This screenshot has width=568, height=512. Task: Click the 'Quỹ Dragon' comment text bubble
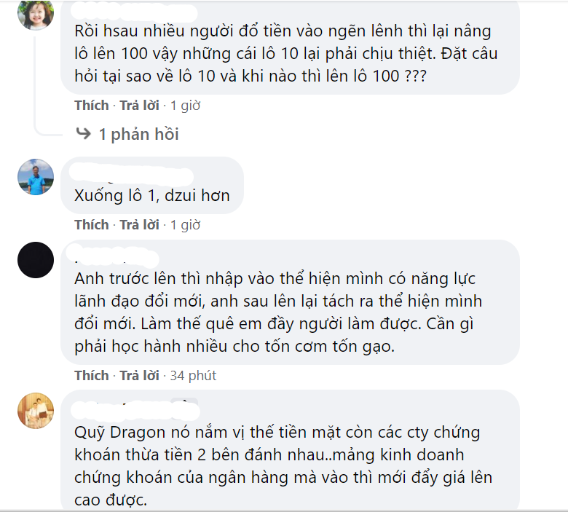tap(290, 451)
